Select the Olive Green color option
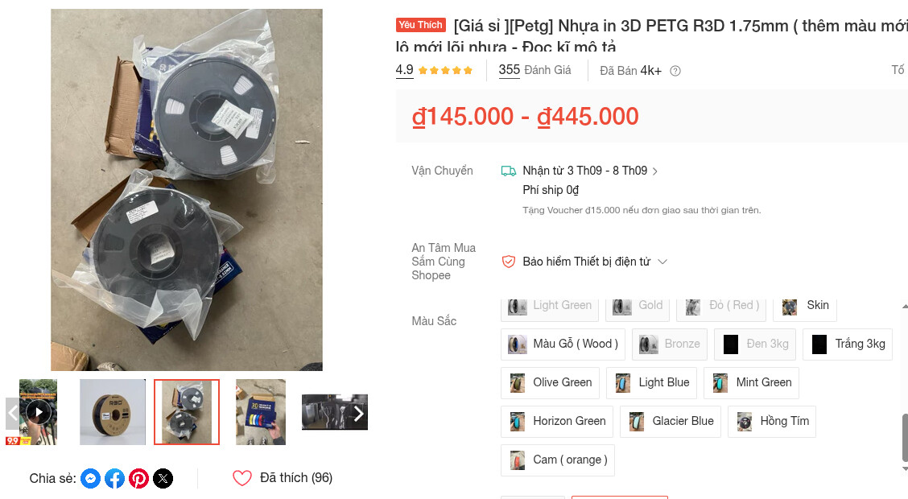This screenshot has width=908, height=499. pyautogui.click(x=550, y=382)
